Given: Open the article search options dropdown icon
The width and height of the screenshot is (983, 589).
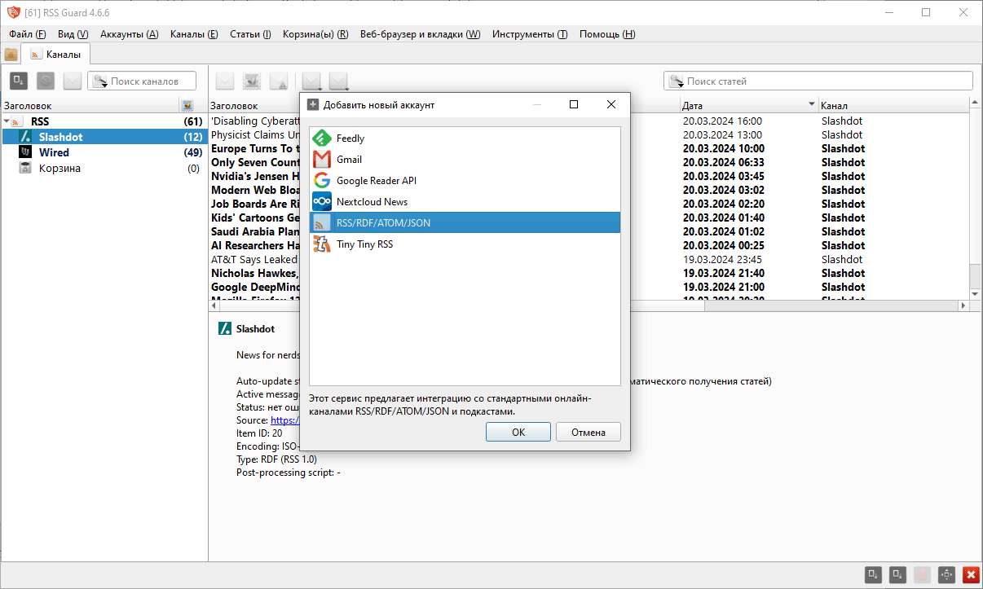Looking at the screenshot, I should [676, 81].
